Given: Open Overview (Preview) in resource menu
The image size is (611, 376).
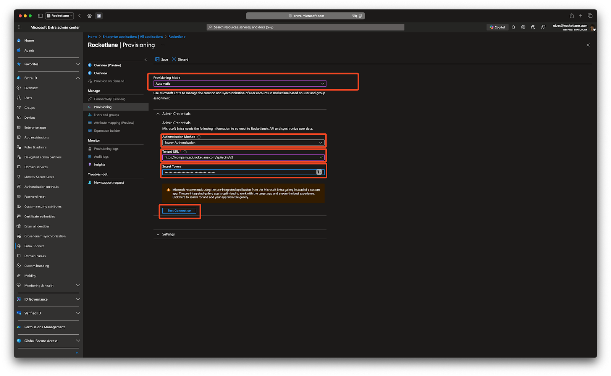Looking at the screenshot, I should [x=107, y=65].
